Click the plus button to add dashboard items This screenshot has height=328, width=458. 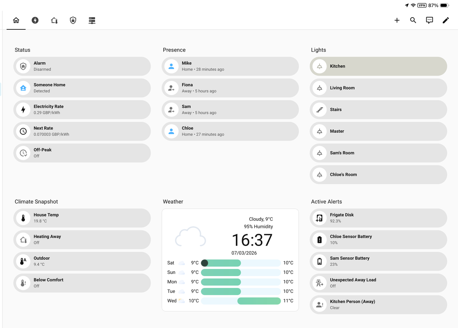(x=397, y=20)
